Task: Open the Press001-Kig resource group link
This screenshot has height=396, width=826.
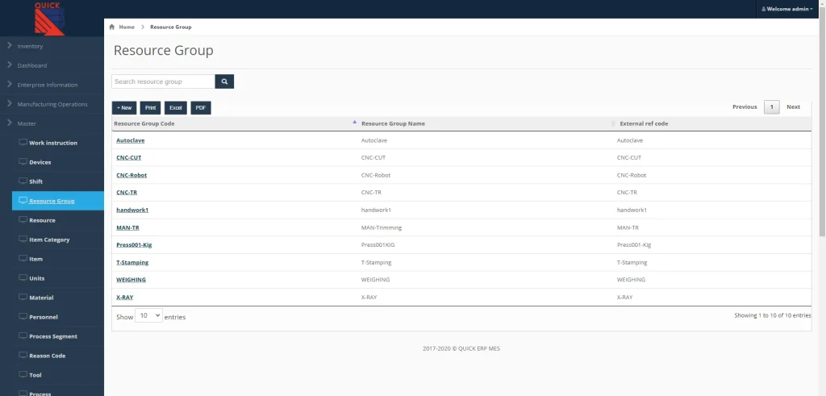Action: [135, 245]
